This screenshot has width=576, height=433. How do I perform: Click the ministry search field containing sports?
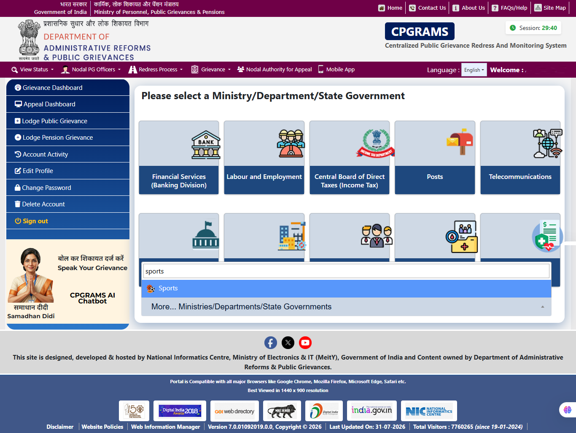pos(346,271)
